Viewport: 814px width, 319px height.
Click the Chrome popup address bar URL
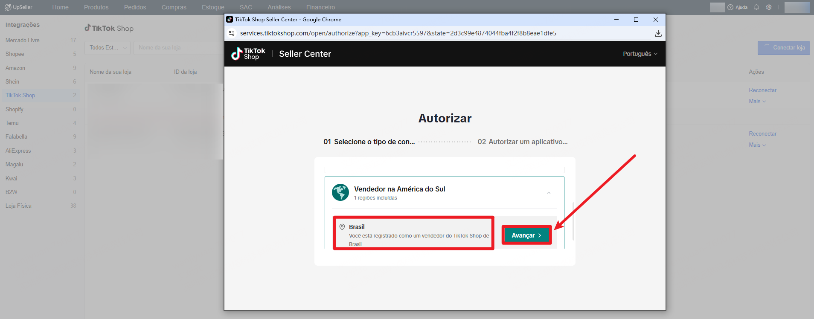398,33
